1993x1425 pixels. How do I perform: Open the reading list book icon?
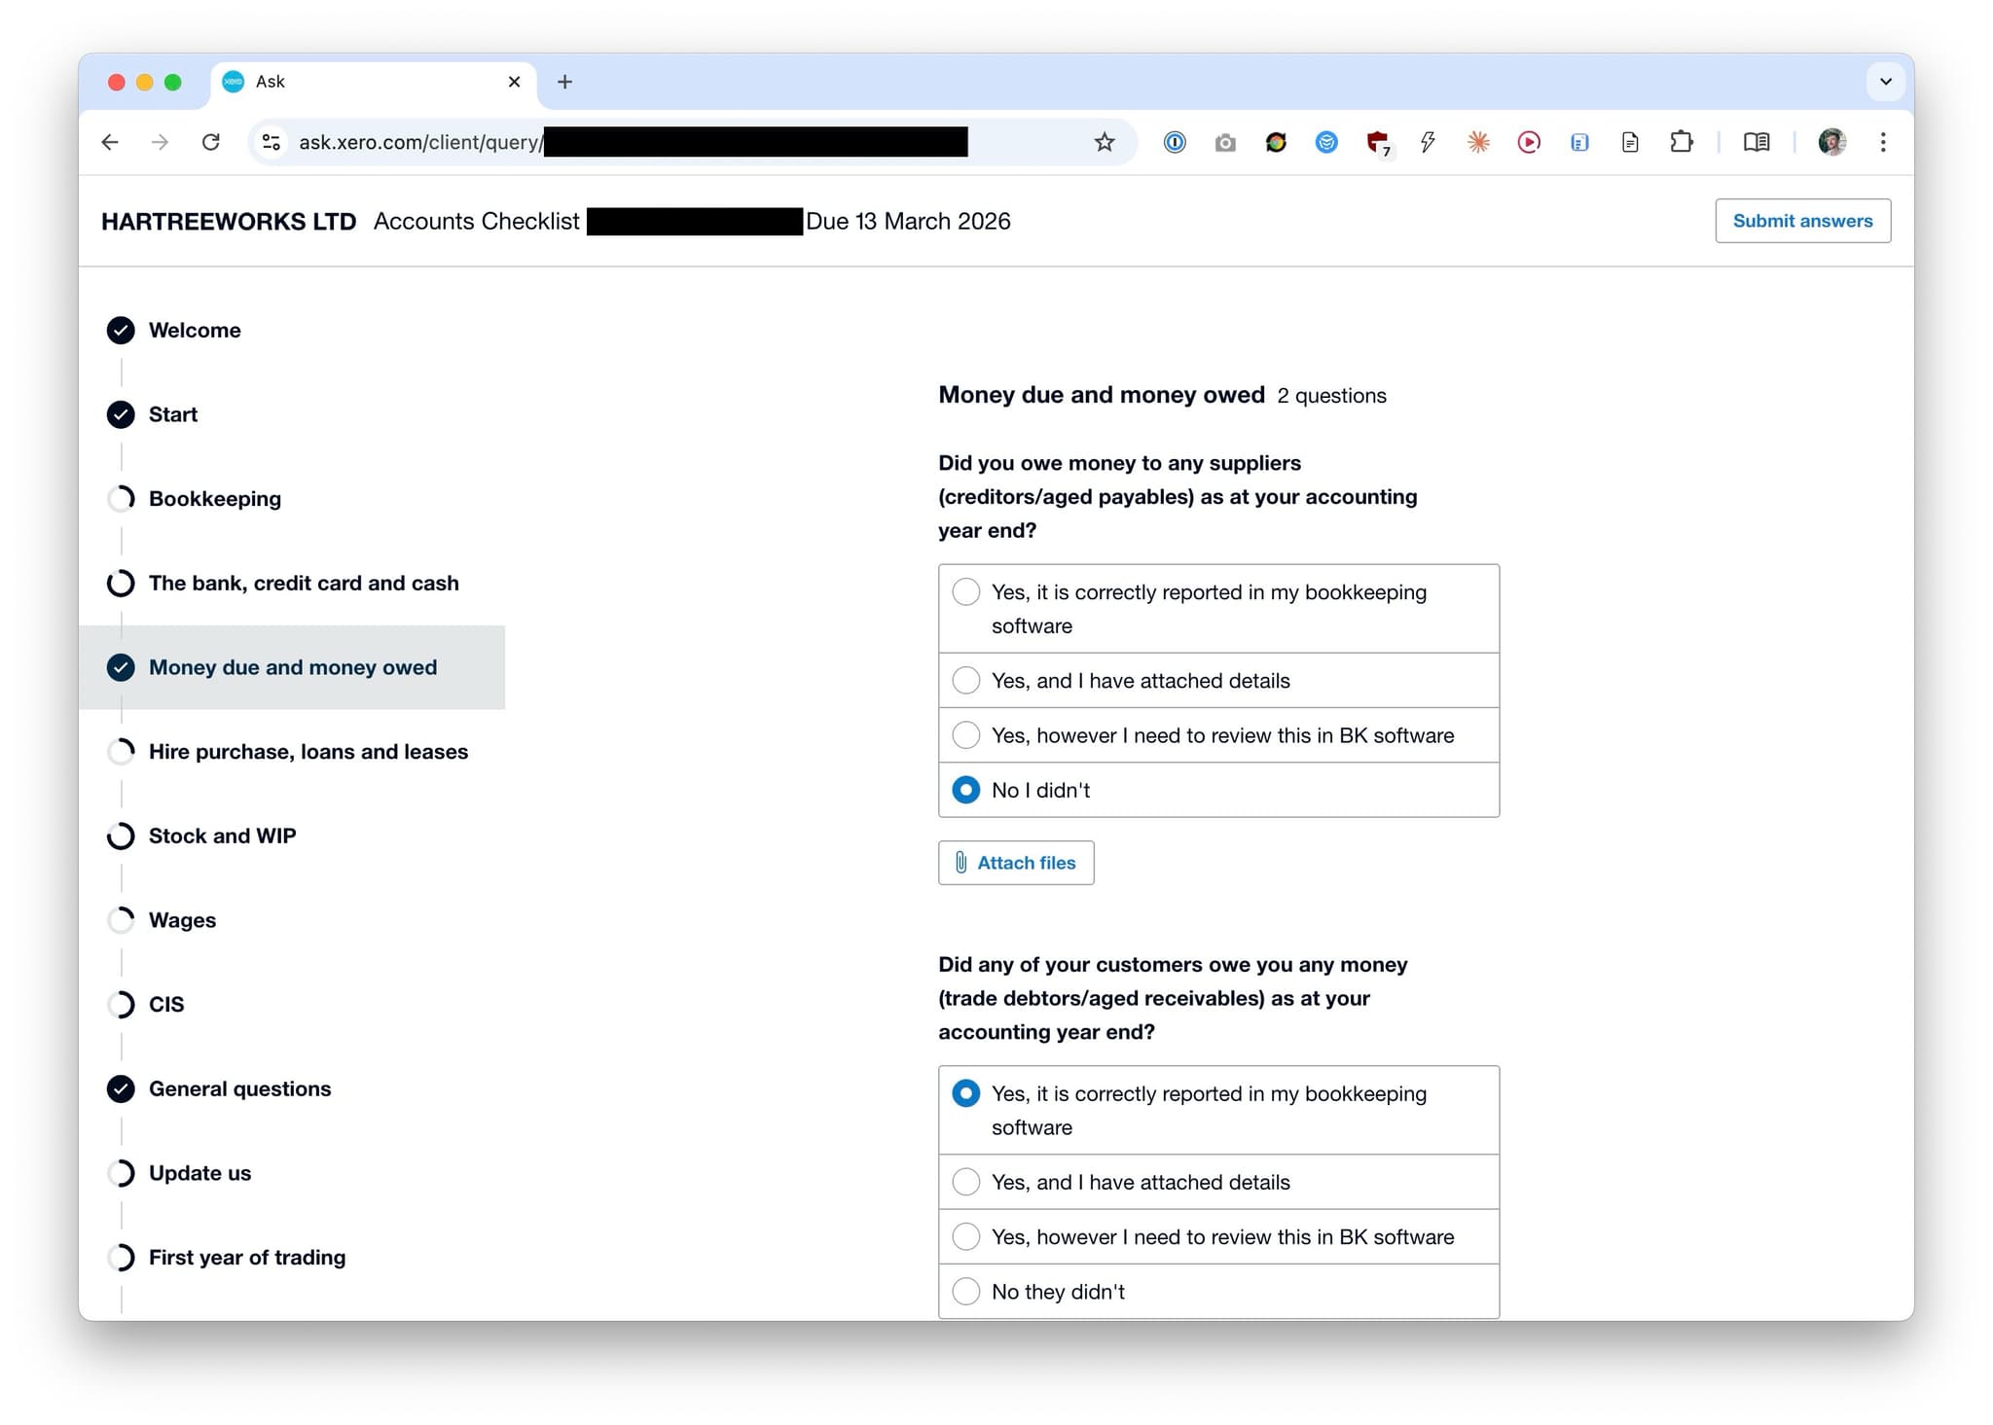pyautogui.click(x=1757, y=142)
